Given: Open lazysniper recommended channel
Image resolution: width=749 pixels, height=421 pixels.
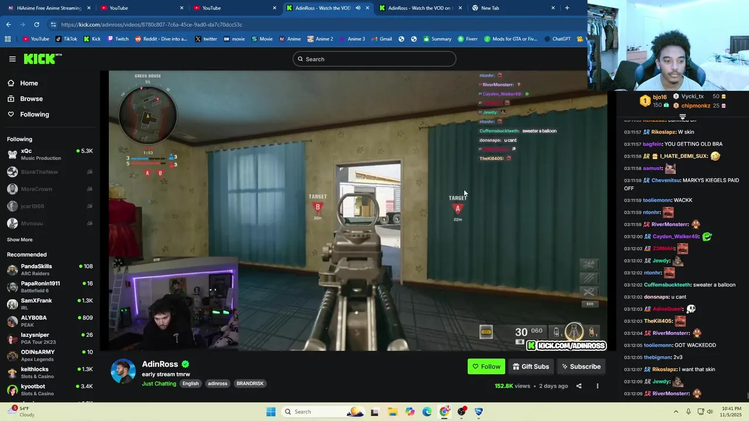Looking at the screenshot, I should (50, 338).
